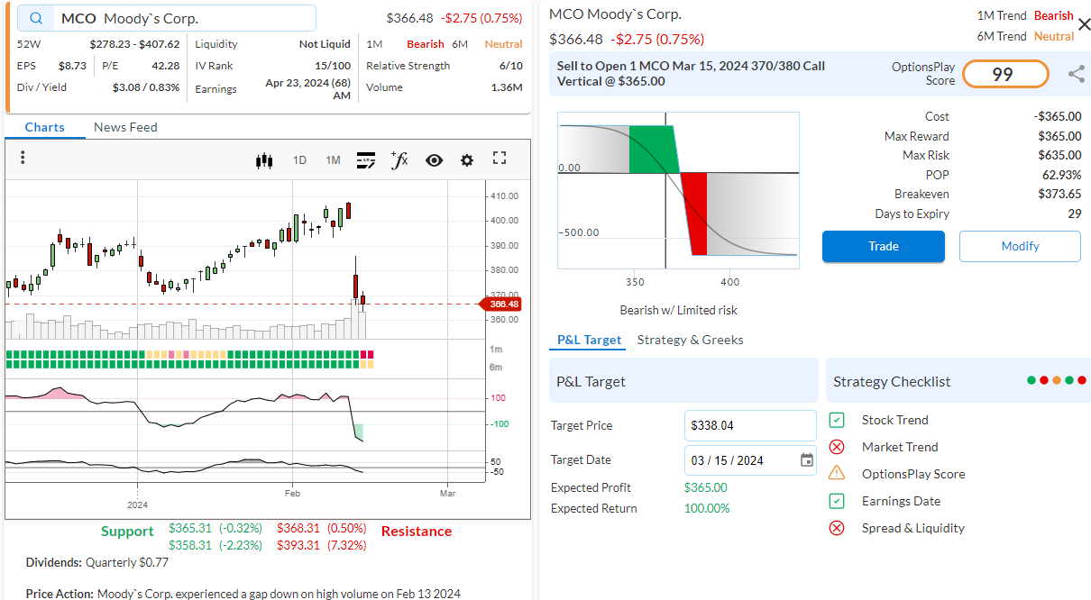Click the Resistance level $368.31

(x=321, y=528)
